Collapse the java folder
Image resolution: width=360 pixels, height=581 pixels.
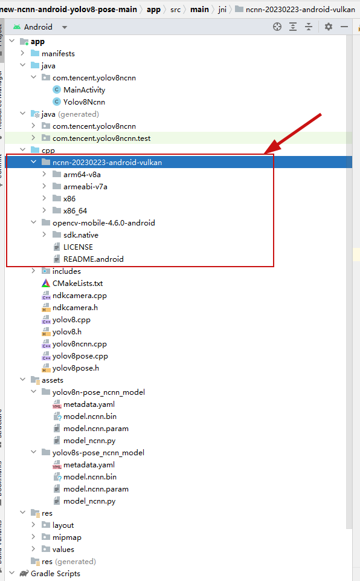[x=22, y=65]
